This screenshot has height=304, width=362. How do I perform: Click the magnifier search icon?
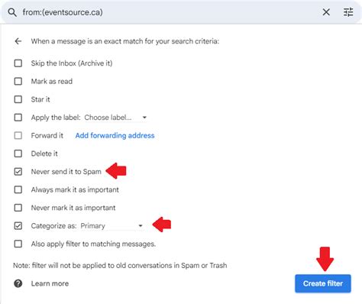click(x=12, y=12)
